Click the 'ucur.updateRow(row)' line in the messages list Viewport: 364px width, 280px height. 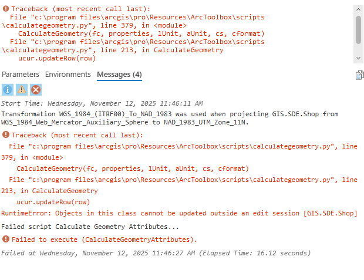tap(53, 201)
